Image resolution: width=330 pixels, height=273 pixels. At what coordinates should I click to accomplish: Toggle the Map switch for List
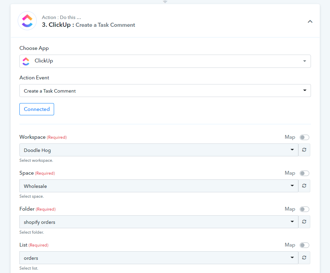304,245
